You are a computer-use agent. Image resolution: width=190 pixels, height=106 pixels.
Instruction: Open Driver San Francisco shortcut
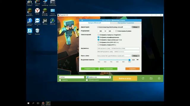30,3
